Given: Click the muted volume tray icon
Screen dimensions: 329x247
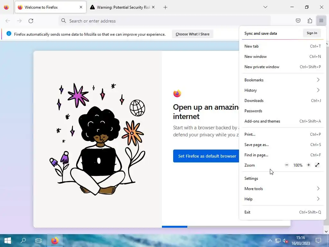Looking at the screenshot, I should [285, 241].
